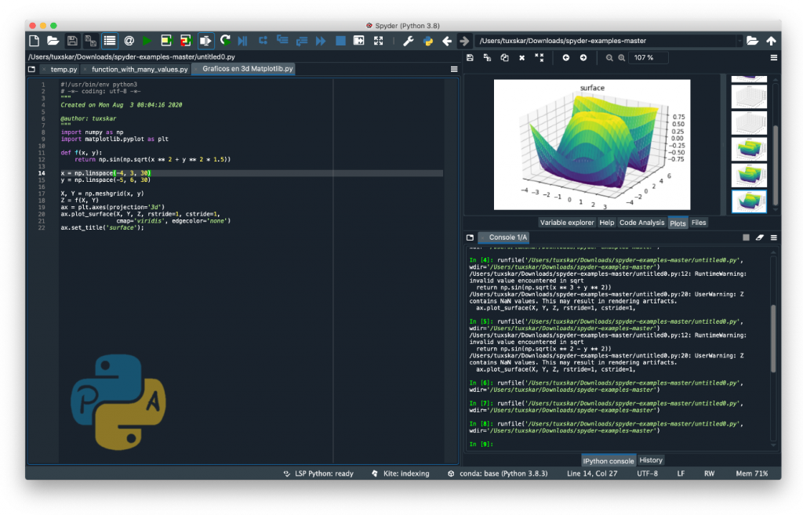803x515 pixels.
Task: Create a new file using toolbar
Action: (35, 41)
